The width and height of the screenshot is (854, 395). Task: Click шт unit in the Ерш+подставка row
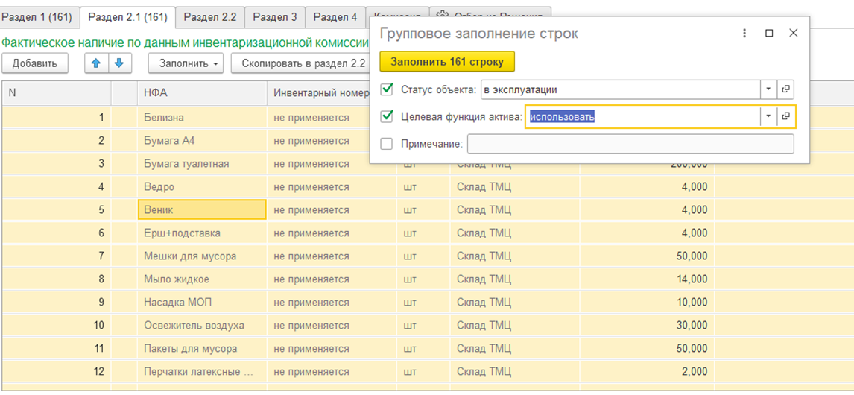click(424, 233)
